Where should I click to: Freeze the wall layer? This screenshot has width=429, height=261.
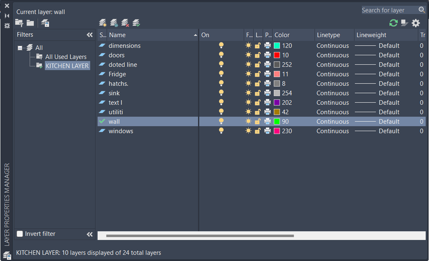point(248,121)
